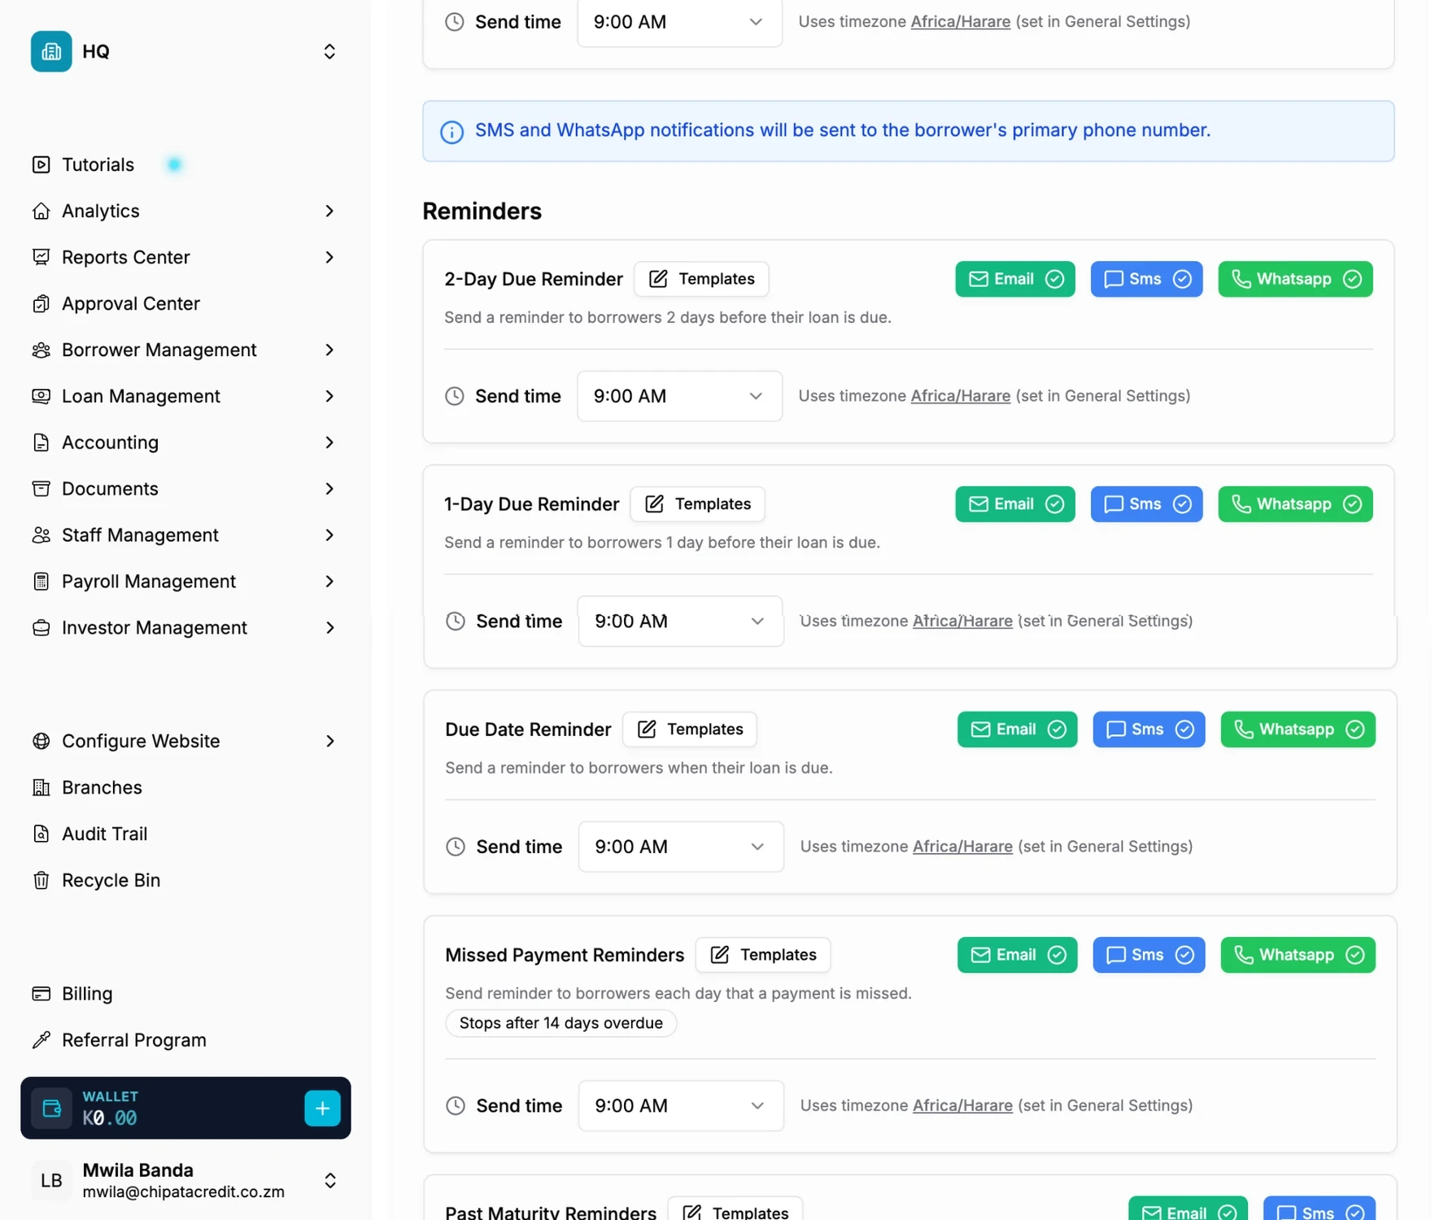The width and height of the screenshot is (1435, 1220).
Task: Toggle Whatsapp for 1-Day Due Reminder
Action: point(1295,504)
